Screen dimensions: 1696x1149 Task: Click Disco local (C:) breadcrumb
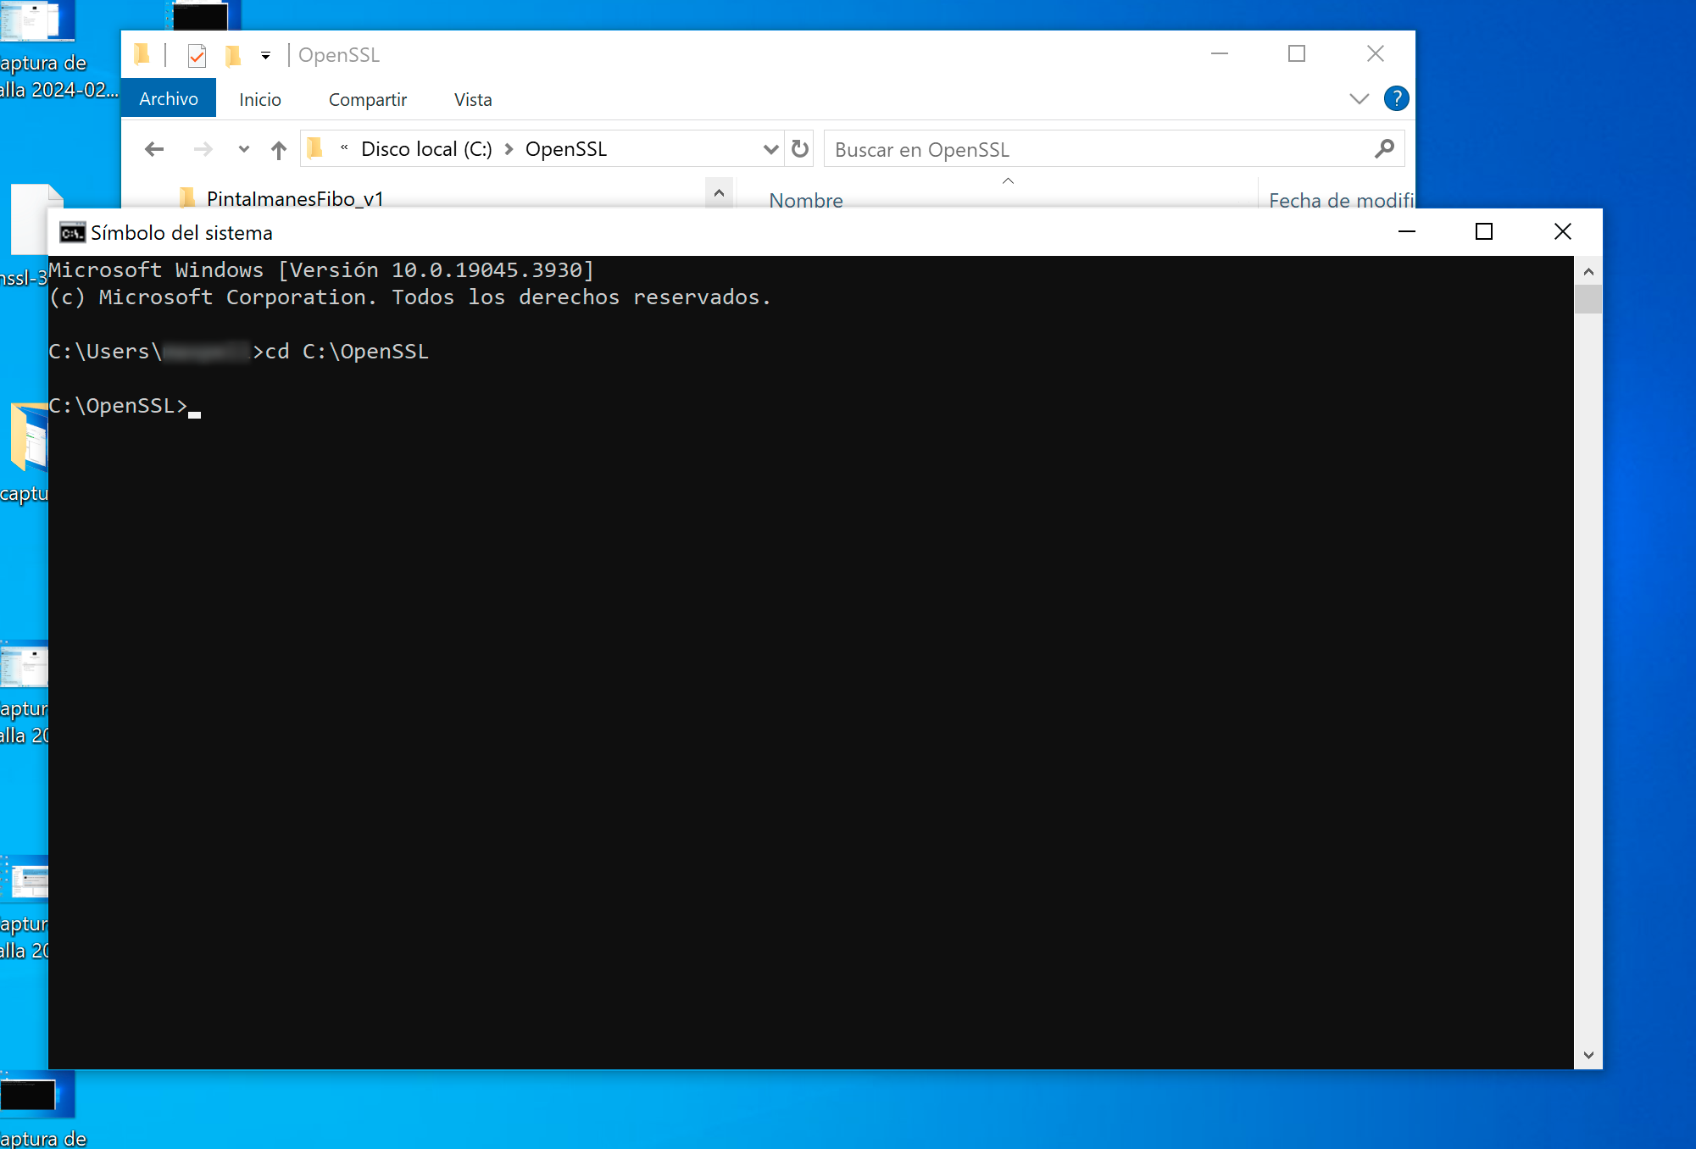tap(425, 149)
